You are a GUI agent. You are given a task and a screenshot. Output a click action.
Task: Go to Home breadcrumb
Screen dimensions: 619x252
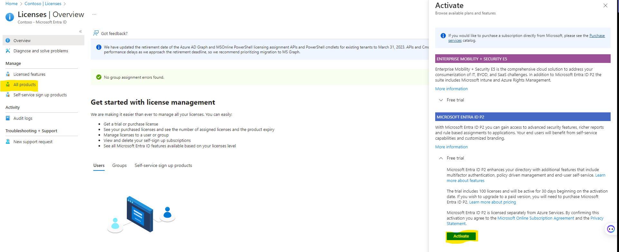tap(12, 4)
